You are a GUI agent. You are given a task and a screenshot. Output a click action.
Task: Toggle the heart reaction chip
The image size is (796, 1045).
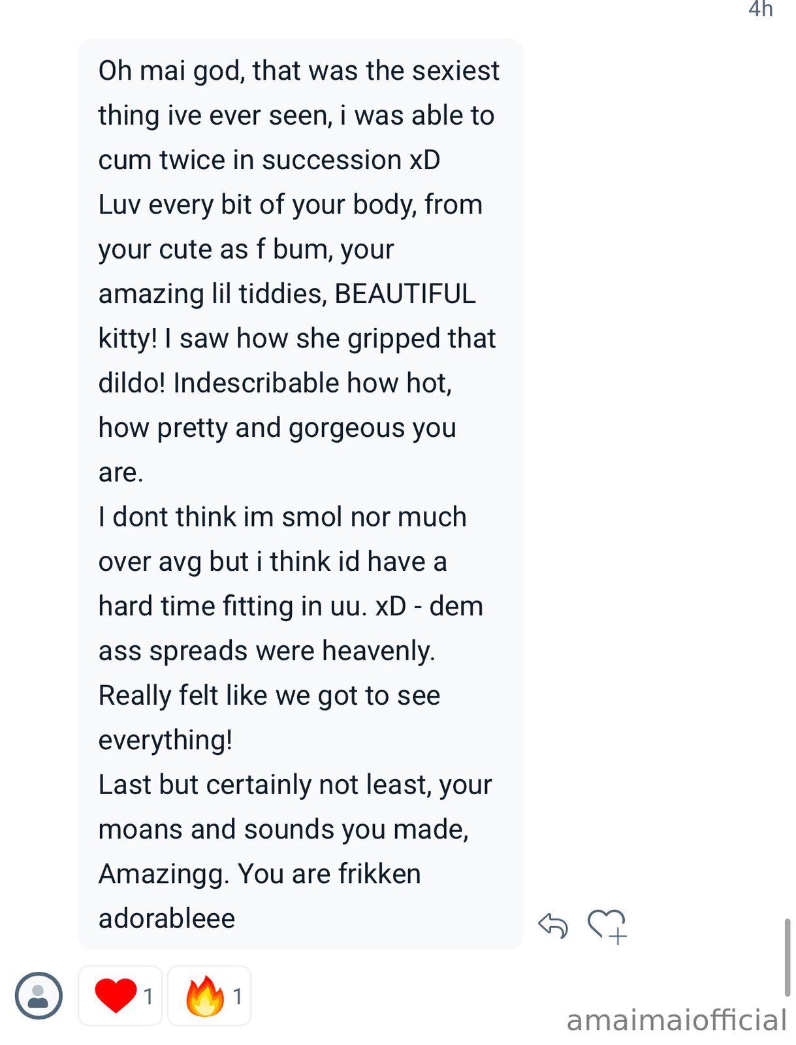click(x=121, y=996)
